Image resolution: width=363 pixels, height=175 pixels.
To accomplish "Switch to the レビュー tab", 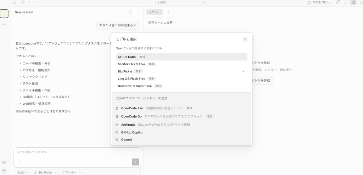I will 154,12.
